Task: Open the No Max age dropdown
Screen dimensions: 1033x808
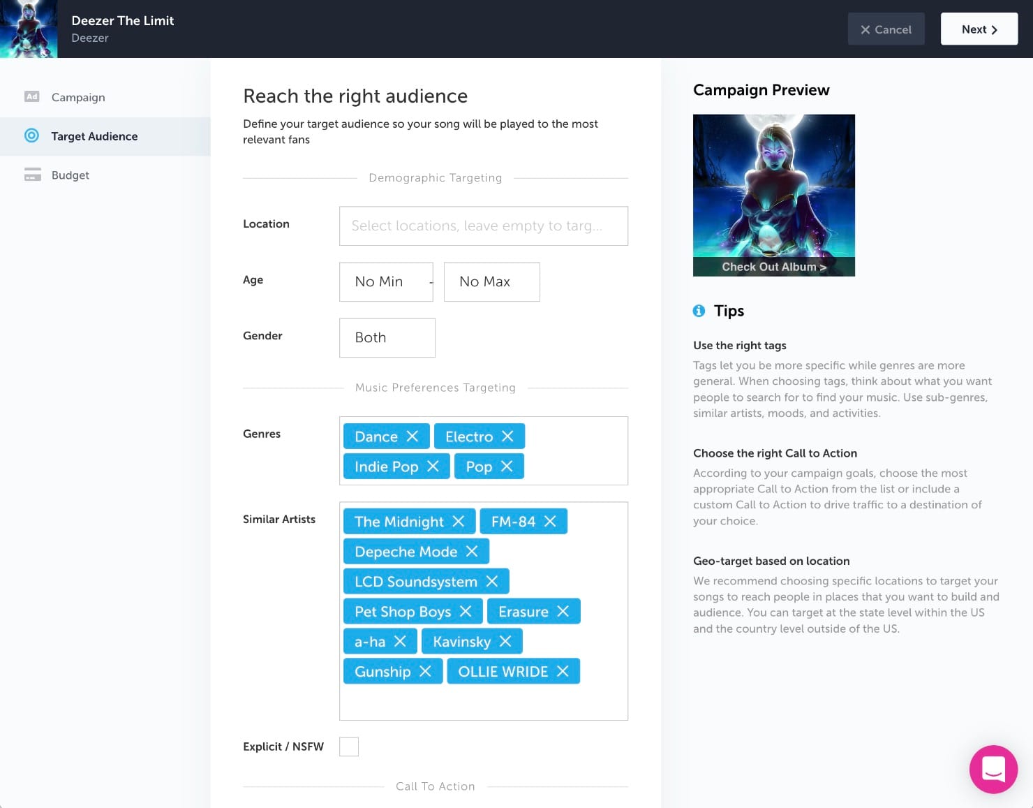Action: point(491,282)
